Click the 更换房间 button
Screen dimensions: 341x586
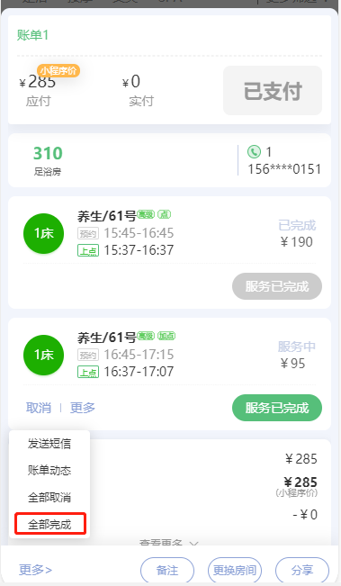pos(235,571)
